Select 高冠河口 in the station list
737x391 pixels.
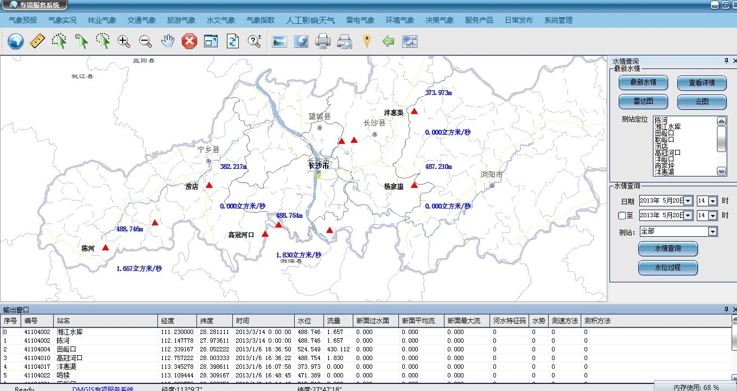[x=668, y=153]
